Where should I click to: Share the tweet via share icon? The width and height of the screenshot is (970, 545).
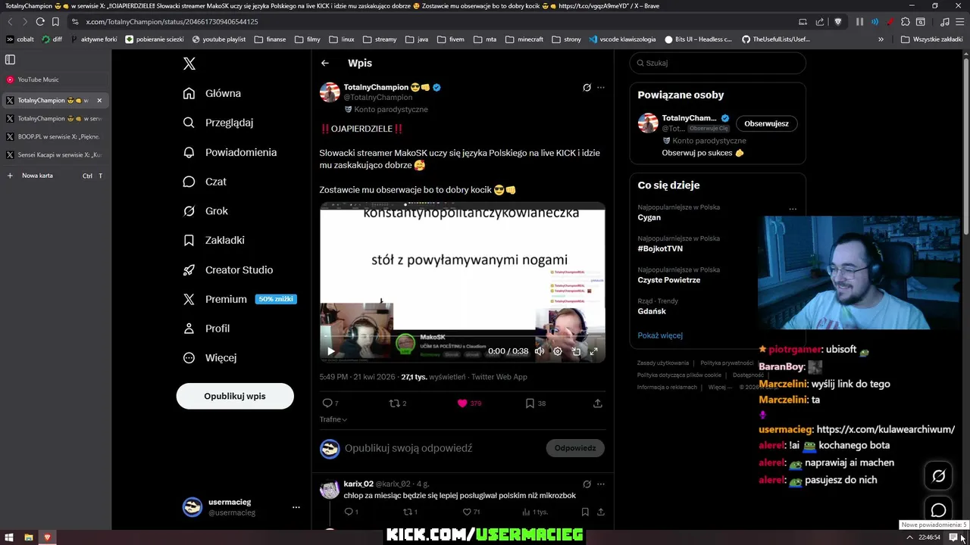[597, 403]
